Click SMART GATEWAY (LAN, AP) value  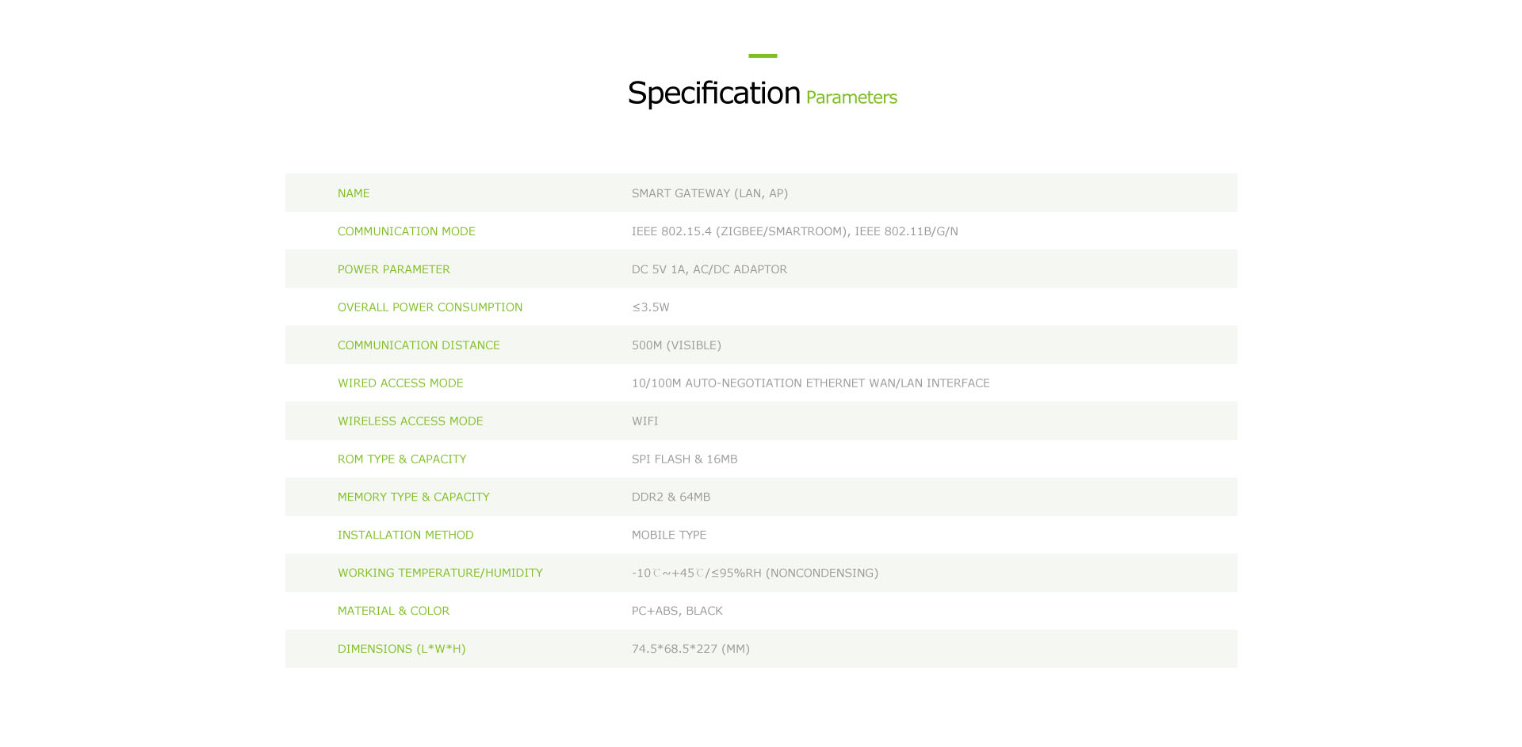[x=709, y=193]
